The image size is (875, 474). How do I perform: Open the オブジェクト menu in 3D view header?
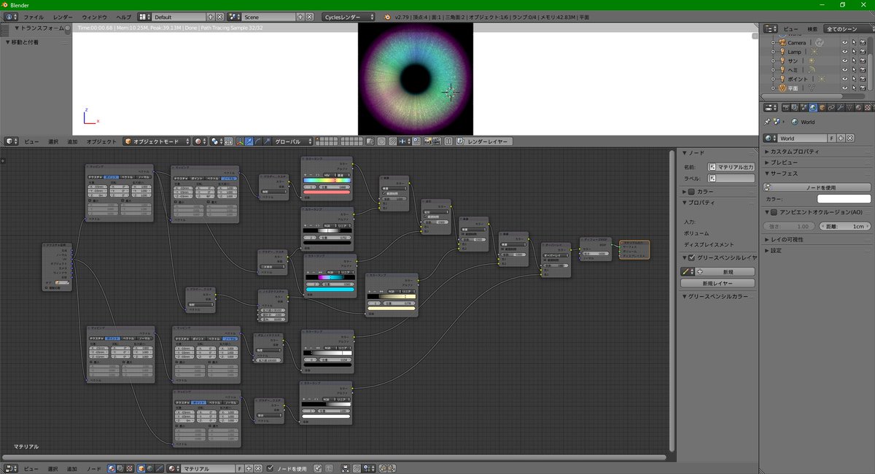[x=101, y=141]
